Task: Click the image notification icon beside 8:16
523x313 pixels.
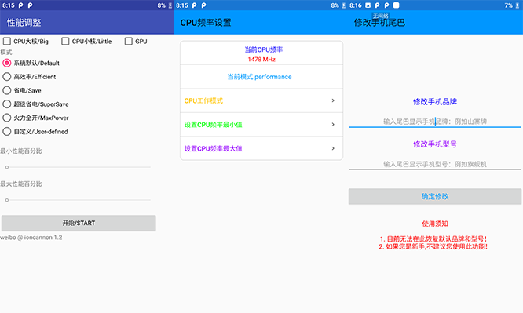Action: [368, 5]
